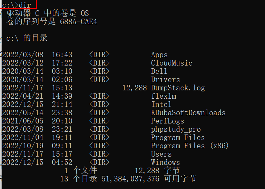Viewport: 265px width, 189px height.
Task: Click the Intel folder name
Action: click(x=161, y=105)
